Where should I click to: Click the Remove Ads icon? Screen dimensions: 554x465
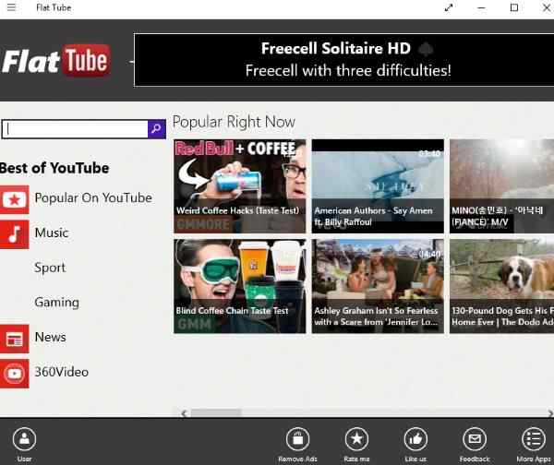pyautogui.click(x=298, y=439)
